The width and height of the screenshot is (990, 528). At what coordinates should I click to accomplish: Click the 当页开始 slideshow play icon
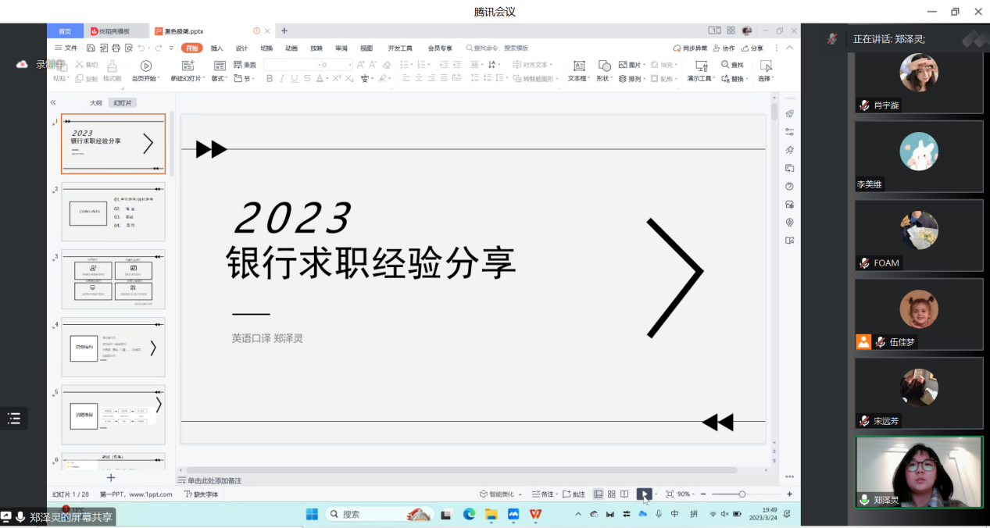145,66
